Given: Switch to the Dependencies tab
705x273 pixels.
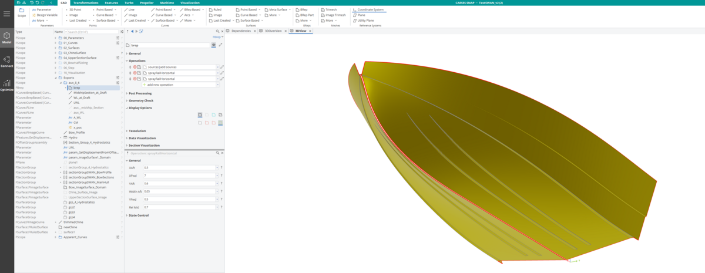Looking at the screenshot, I should [x=241, y=31].
